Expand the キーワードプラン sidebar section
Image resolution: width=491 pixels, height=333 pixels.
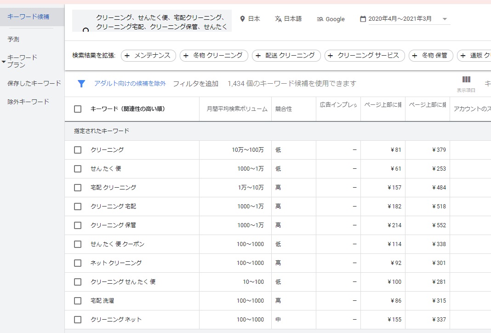click(4, 61)
